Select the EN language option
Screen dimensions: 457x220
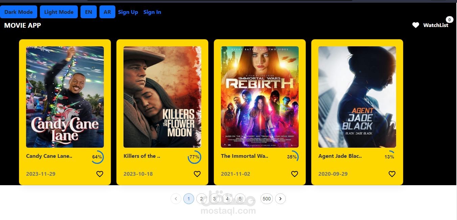(88, 12)
